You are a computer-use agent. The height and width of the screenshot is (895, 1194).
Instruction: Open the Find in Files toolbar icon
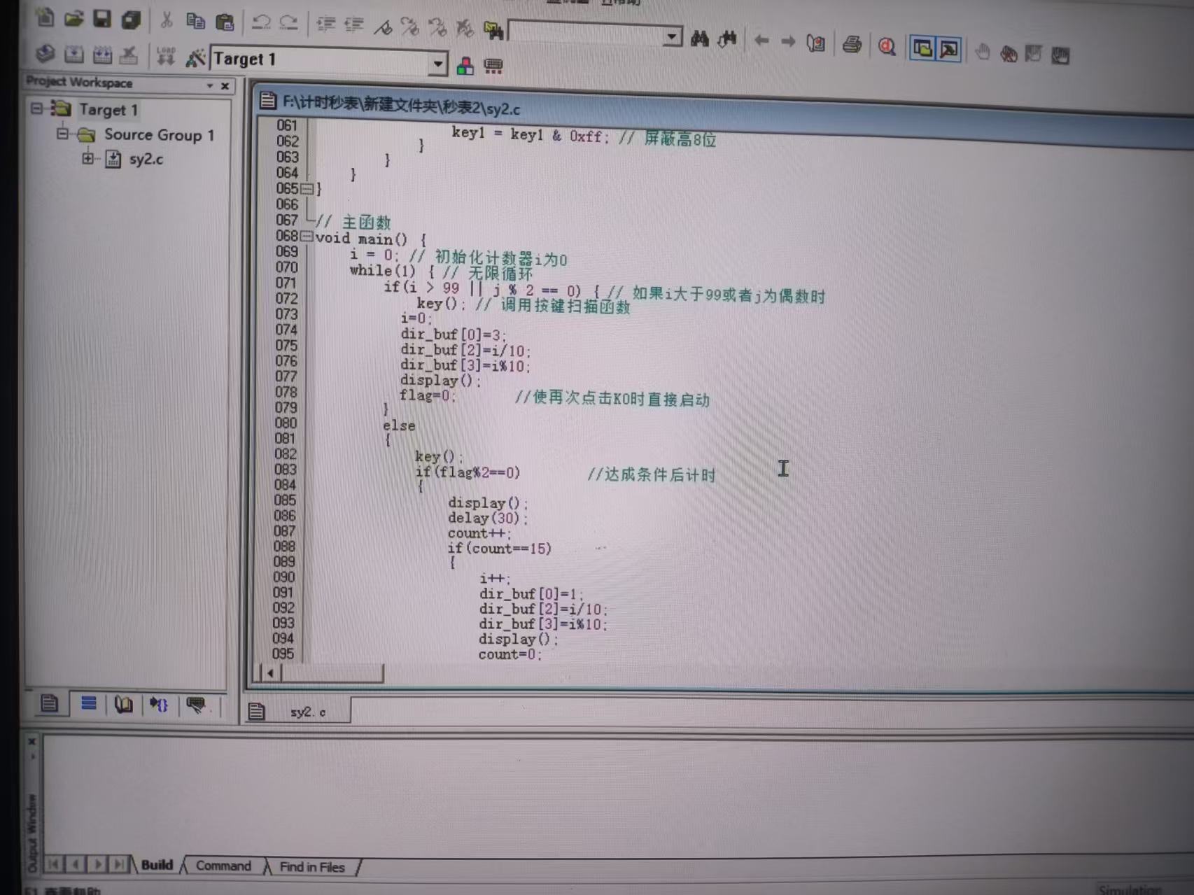tap(493, 30)
